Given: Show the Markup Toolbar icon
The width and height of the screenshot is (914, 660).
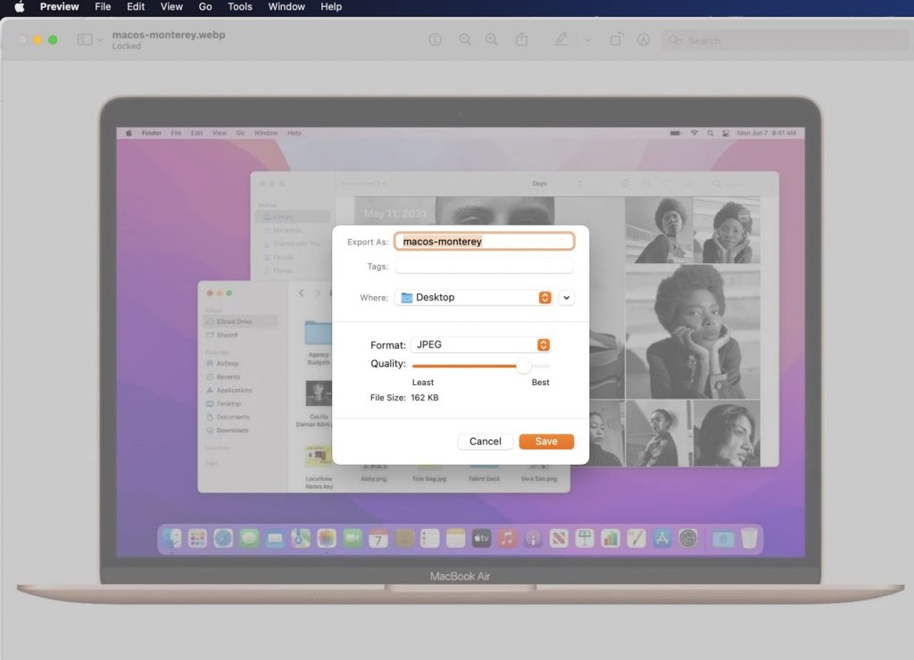Looking at the screenshot, I should (643, 40).
